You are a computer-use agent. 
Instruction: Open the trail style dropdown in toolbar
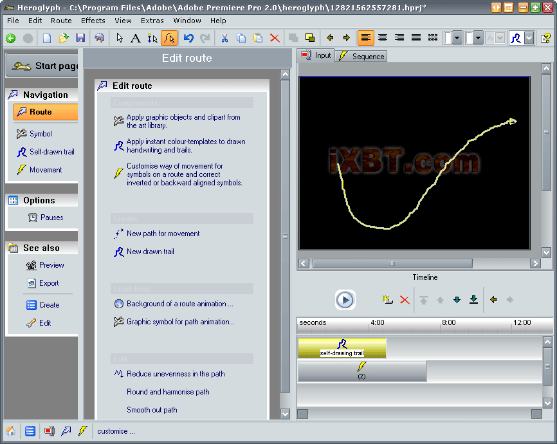click(529, 38)
